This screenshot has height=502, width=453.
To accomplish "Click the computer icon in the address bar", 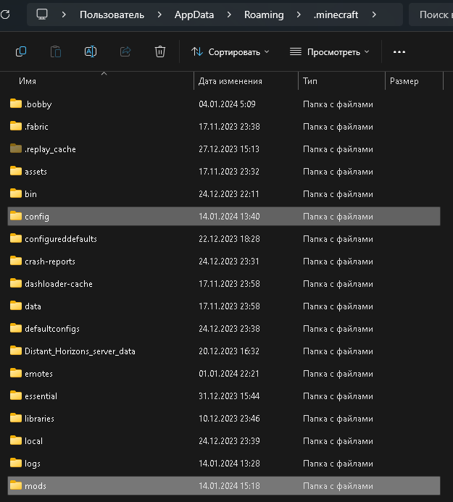I will point(42,14).
